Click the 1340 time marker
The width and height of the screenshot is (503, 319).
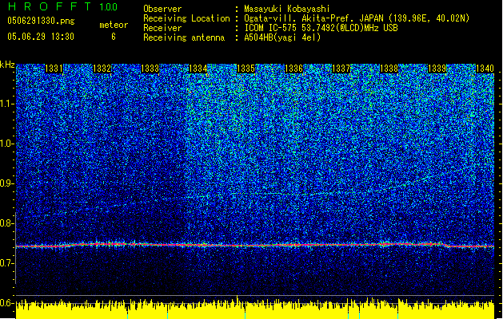(485, 69)
